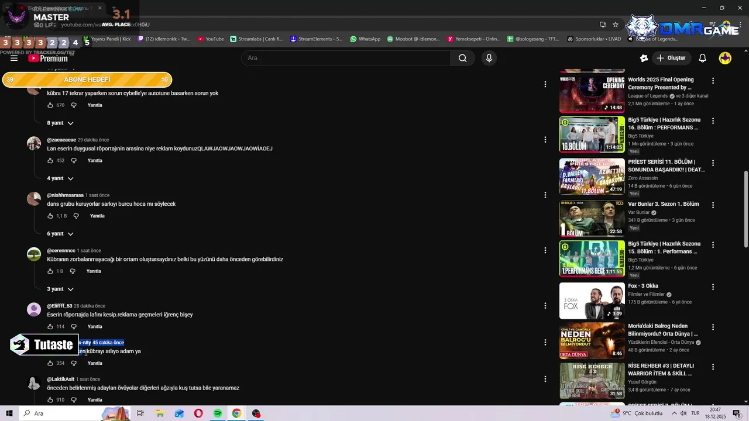
Task: Open WhatsApp bookmark
Action: pos(365,39)
